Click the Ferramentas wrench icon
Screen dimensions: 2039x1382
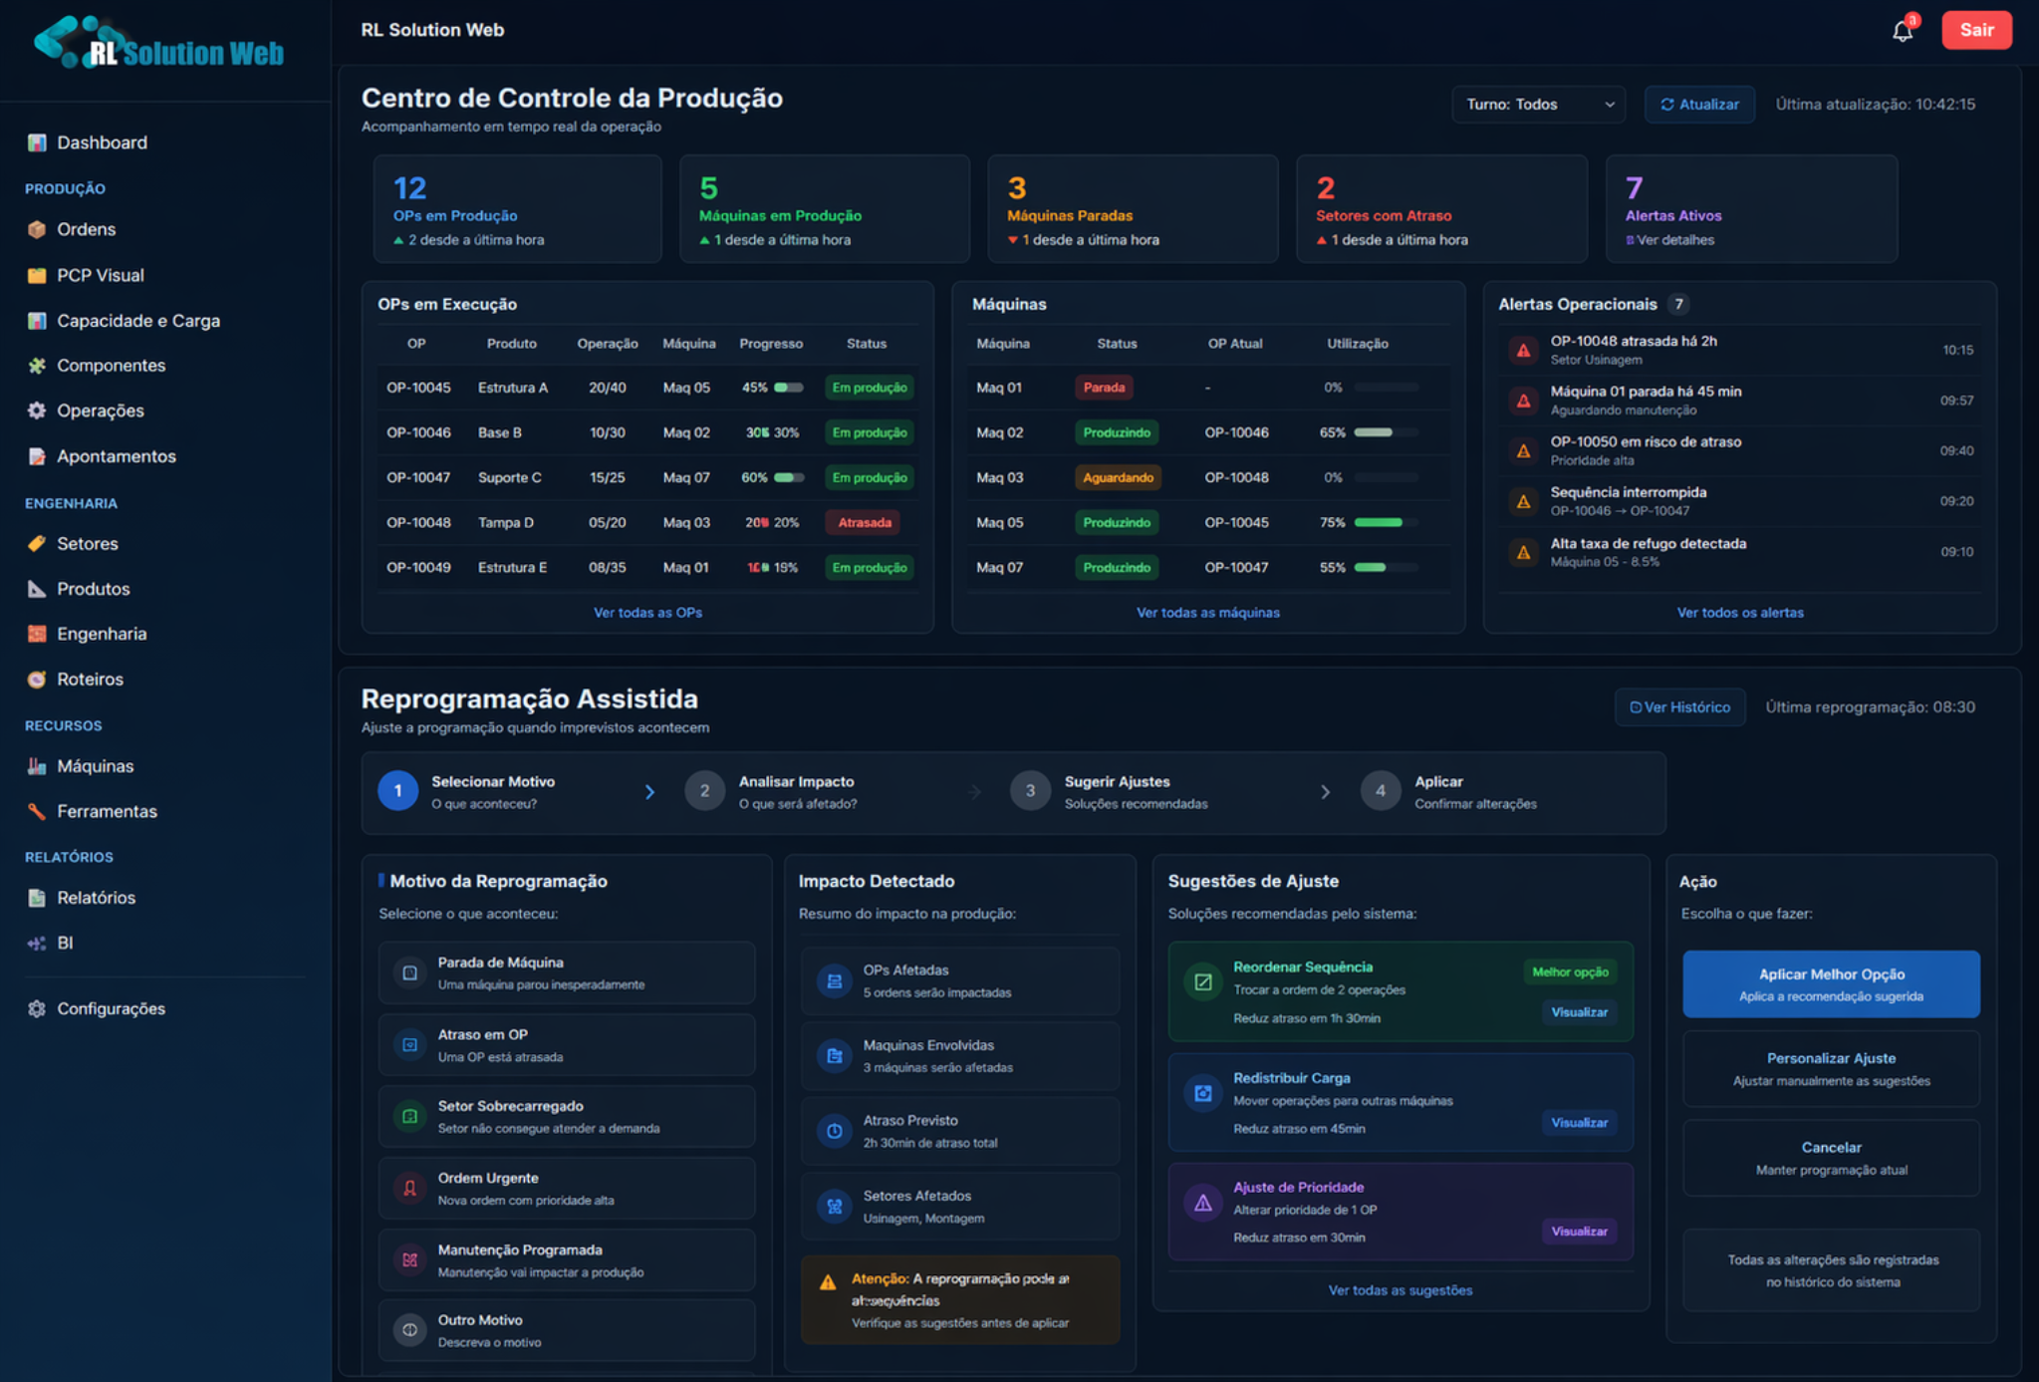pos(37,811)
